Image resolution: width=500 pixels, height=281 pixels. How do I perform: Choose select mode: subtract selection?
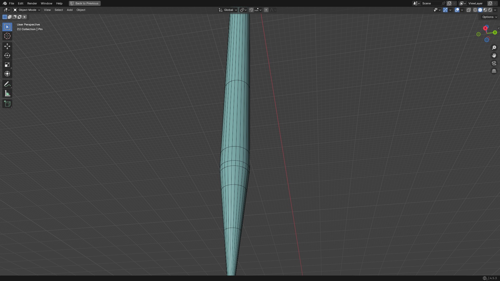click(x=15, y=17)
